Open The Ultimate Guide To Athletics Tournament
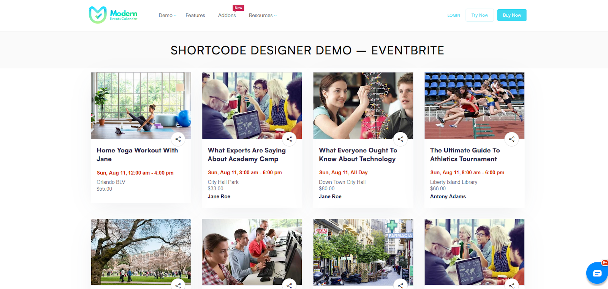Viewport: 608px width, 289px height. coord(465,155)
